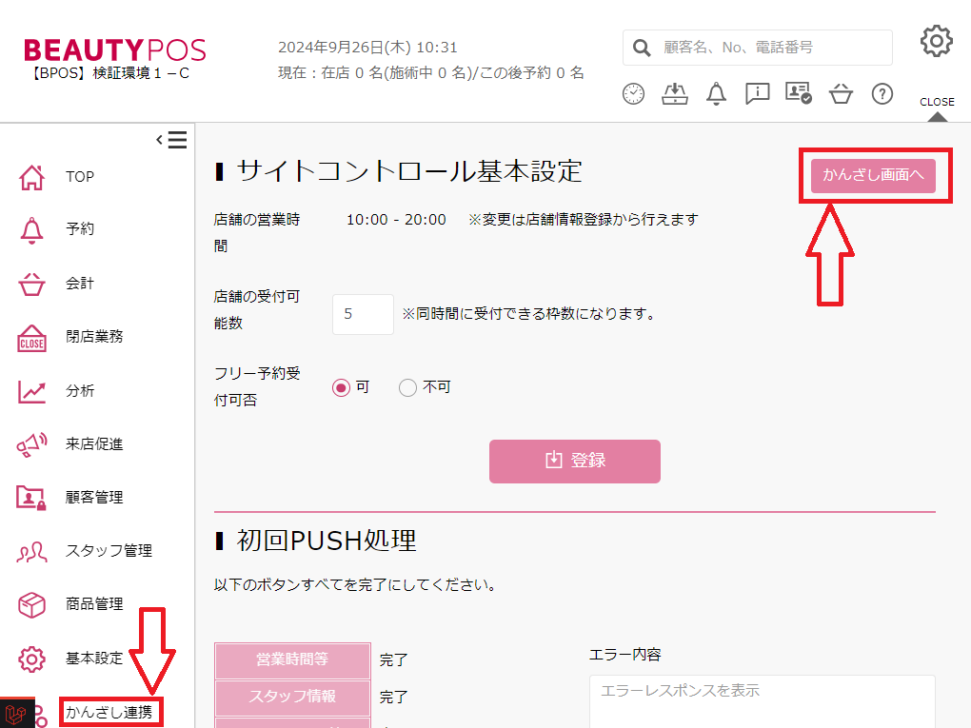Select 可 for free reservation acceptance
Image resolution: width=971 pixels, height=728 pixels.
pos(341,387)
